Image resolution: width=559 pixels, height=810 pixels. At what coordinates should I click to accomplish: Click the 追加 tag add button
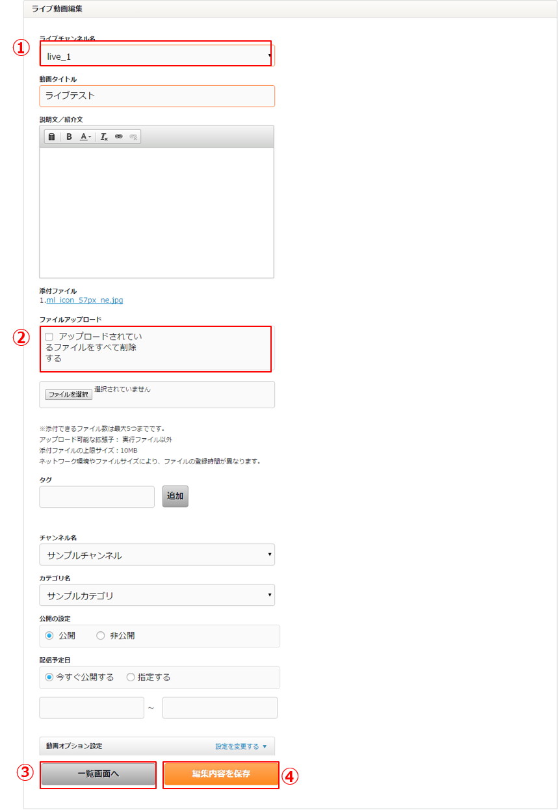(x=175, y=496)
